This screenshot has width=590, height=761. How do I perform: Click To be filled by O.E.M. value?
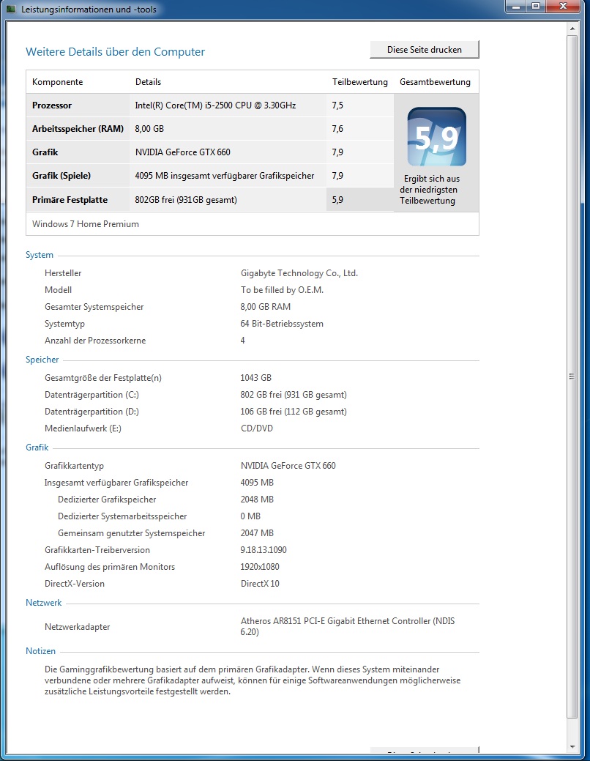coord(282,290)
